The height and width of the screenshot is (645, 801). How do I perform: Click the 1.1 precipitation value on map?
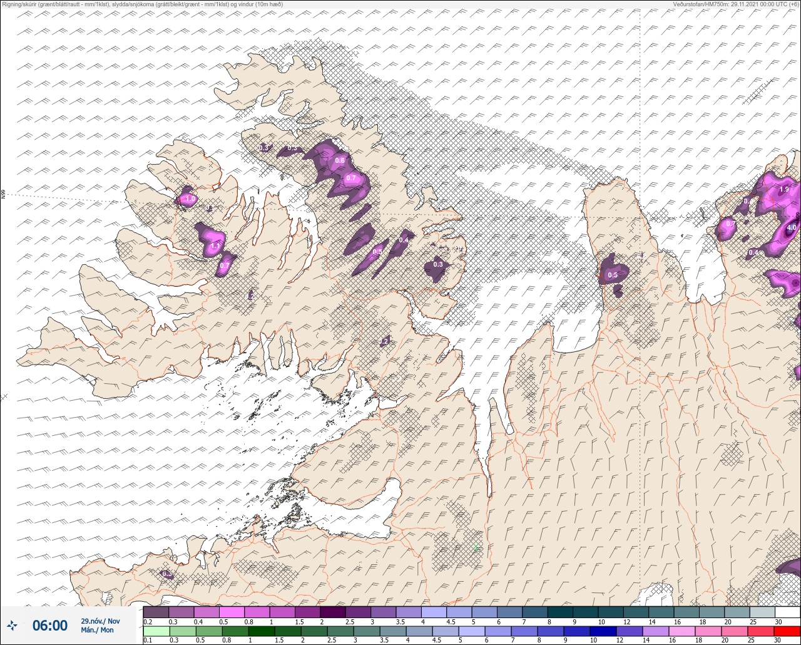[x=215, y=247]
